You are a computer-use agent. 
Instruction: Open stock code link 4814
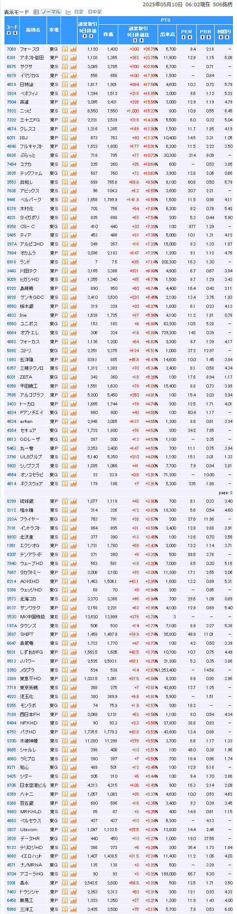12,483
